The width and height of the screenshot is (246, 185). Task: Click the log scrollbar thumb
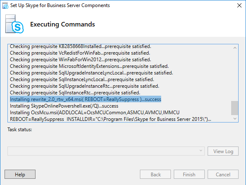tap(235, 108)
